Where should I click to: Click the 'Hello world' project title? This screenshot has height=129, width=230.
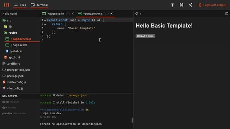tap(10, 14)
